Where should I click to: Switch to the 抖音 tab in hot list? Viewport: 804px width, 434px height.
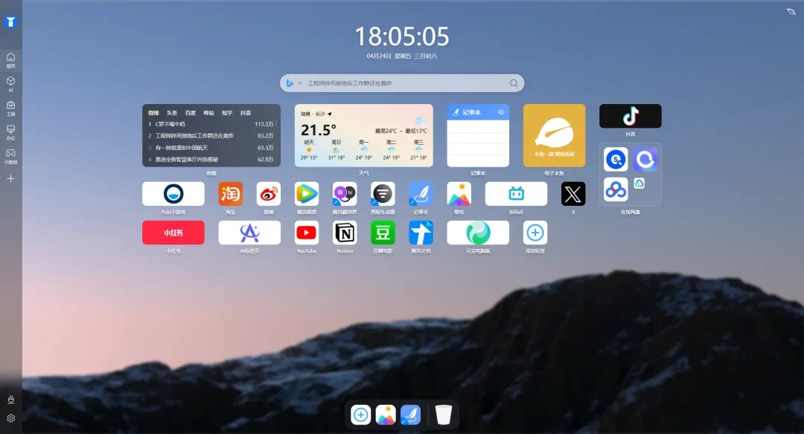pos(246,113)
